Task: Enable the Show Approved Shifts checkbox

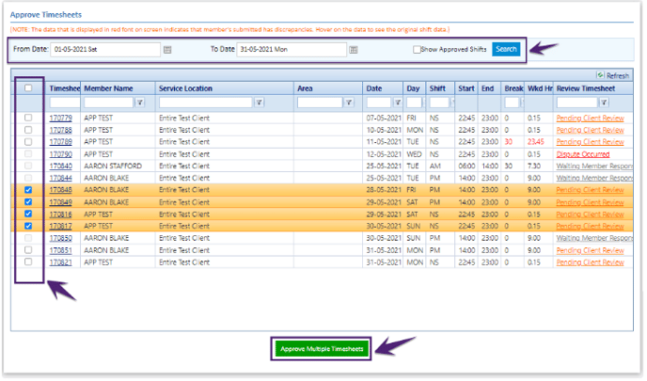Action: (x=417, y=50)
